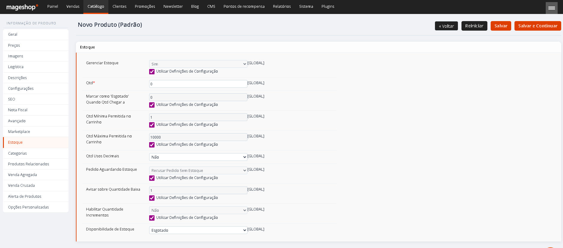Expand Disponibilidade de Estoque dropdown

click(198, 230)
